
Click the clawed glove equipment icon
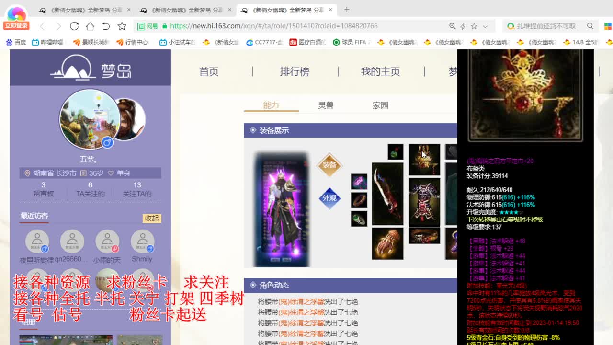[x=388, y=243]
